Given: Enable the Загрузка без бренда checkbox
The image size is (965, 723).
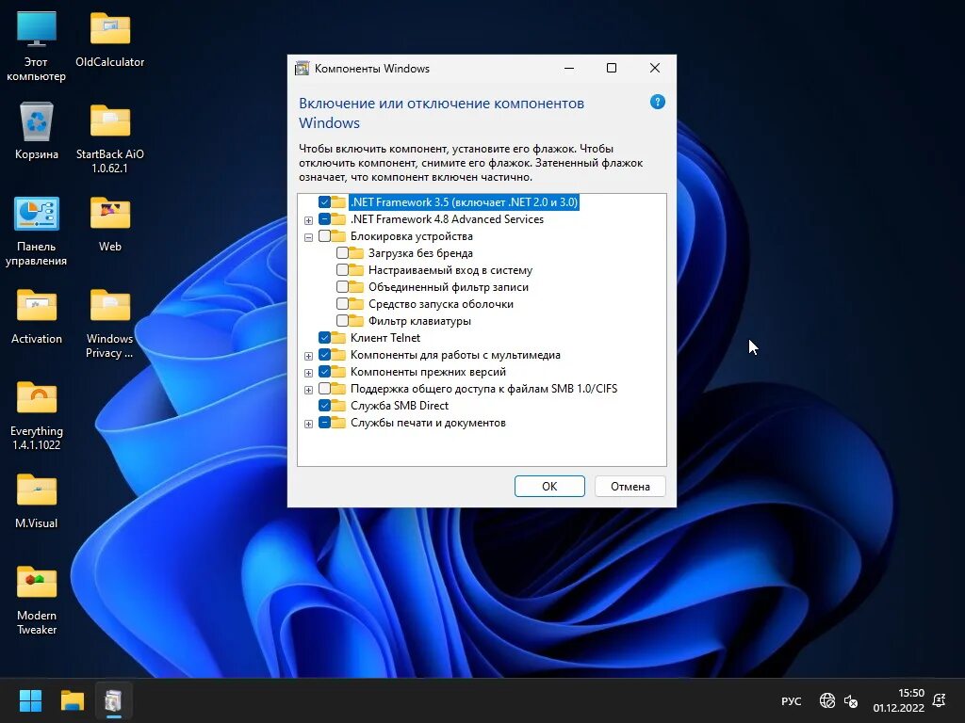Looking at the screenshot, I should [342, 252].
